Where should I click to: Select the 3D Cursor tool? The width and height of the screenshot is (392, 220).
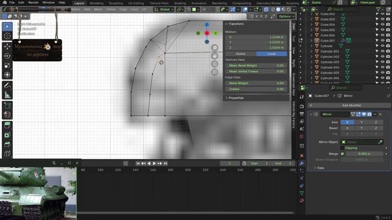click(x=7, y=36)
